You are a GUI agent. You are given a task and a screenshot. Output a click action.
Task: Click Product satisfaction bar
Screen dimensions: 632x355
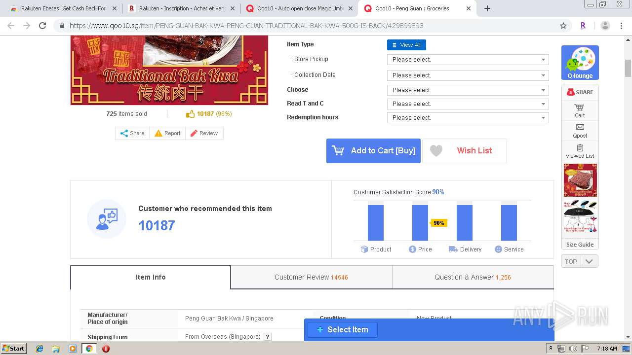[x=376, y=222]
